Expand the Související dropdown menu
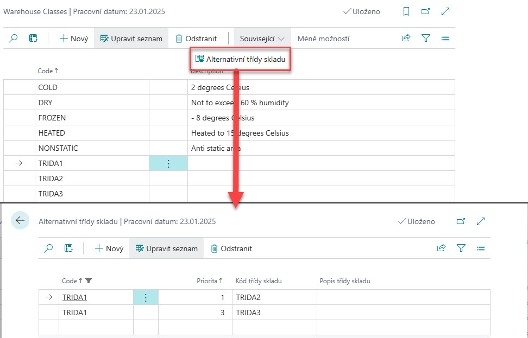The height and width of the screenshot is (338, 528). coord(262,39)
